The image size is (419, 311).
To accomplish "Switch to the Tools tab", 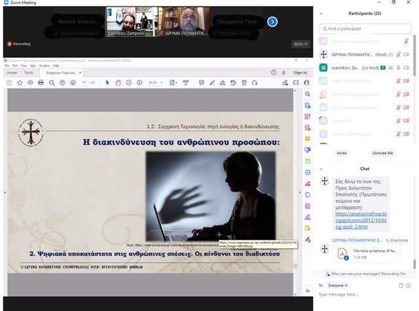I will (29, 73).
